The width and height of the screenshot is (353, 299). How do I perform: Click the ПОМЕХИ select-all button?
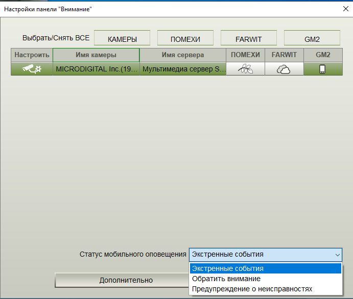(185, 38)
